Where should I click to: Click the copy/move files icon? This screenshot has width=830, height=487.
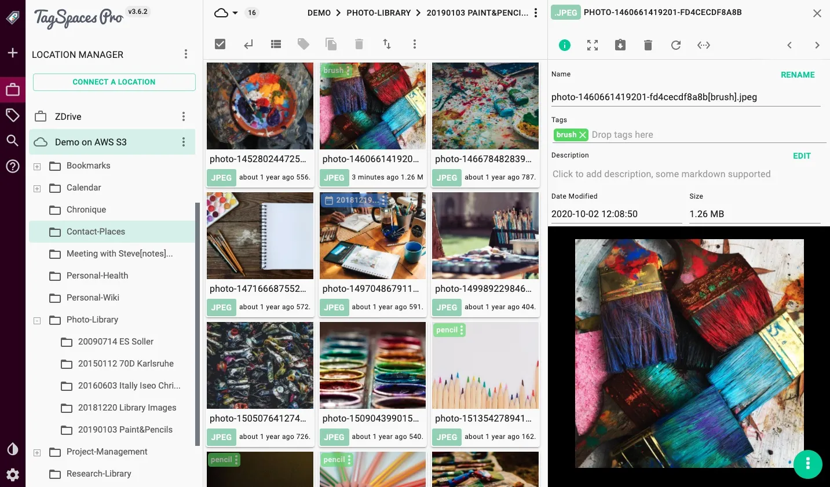pyautogui.click(x=331, y=44)
